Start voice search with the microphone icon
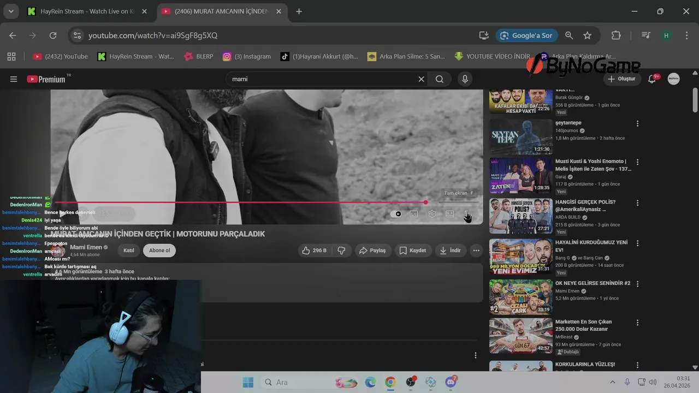The image size is (699, 393). point(465,79)
